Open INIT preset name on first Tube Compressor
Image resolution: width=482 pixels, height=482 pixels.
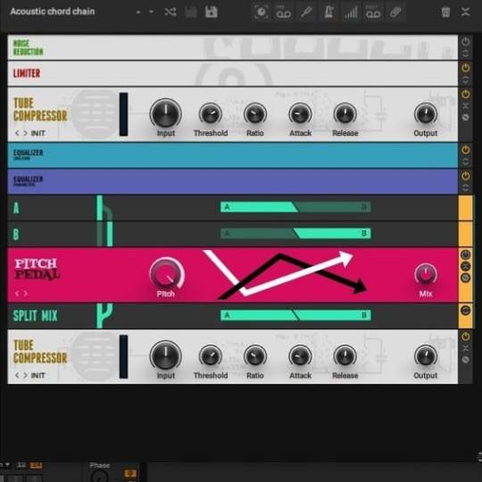click(37, 133)
